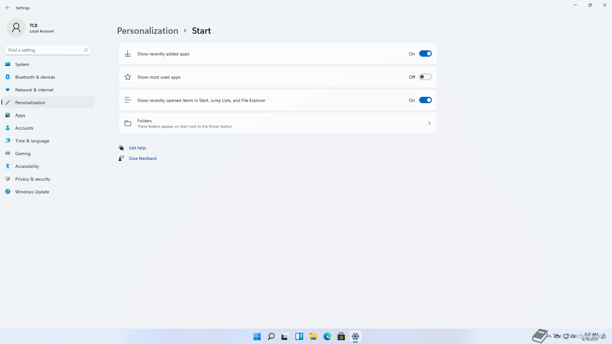Click the Apps icon in sidebar

pos(8,115)
